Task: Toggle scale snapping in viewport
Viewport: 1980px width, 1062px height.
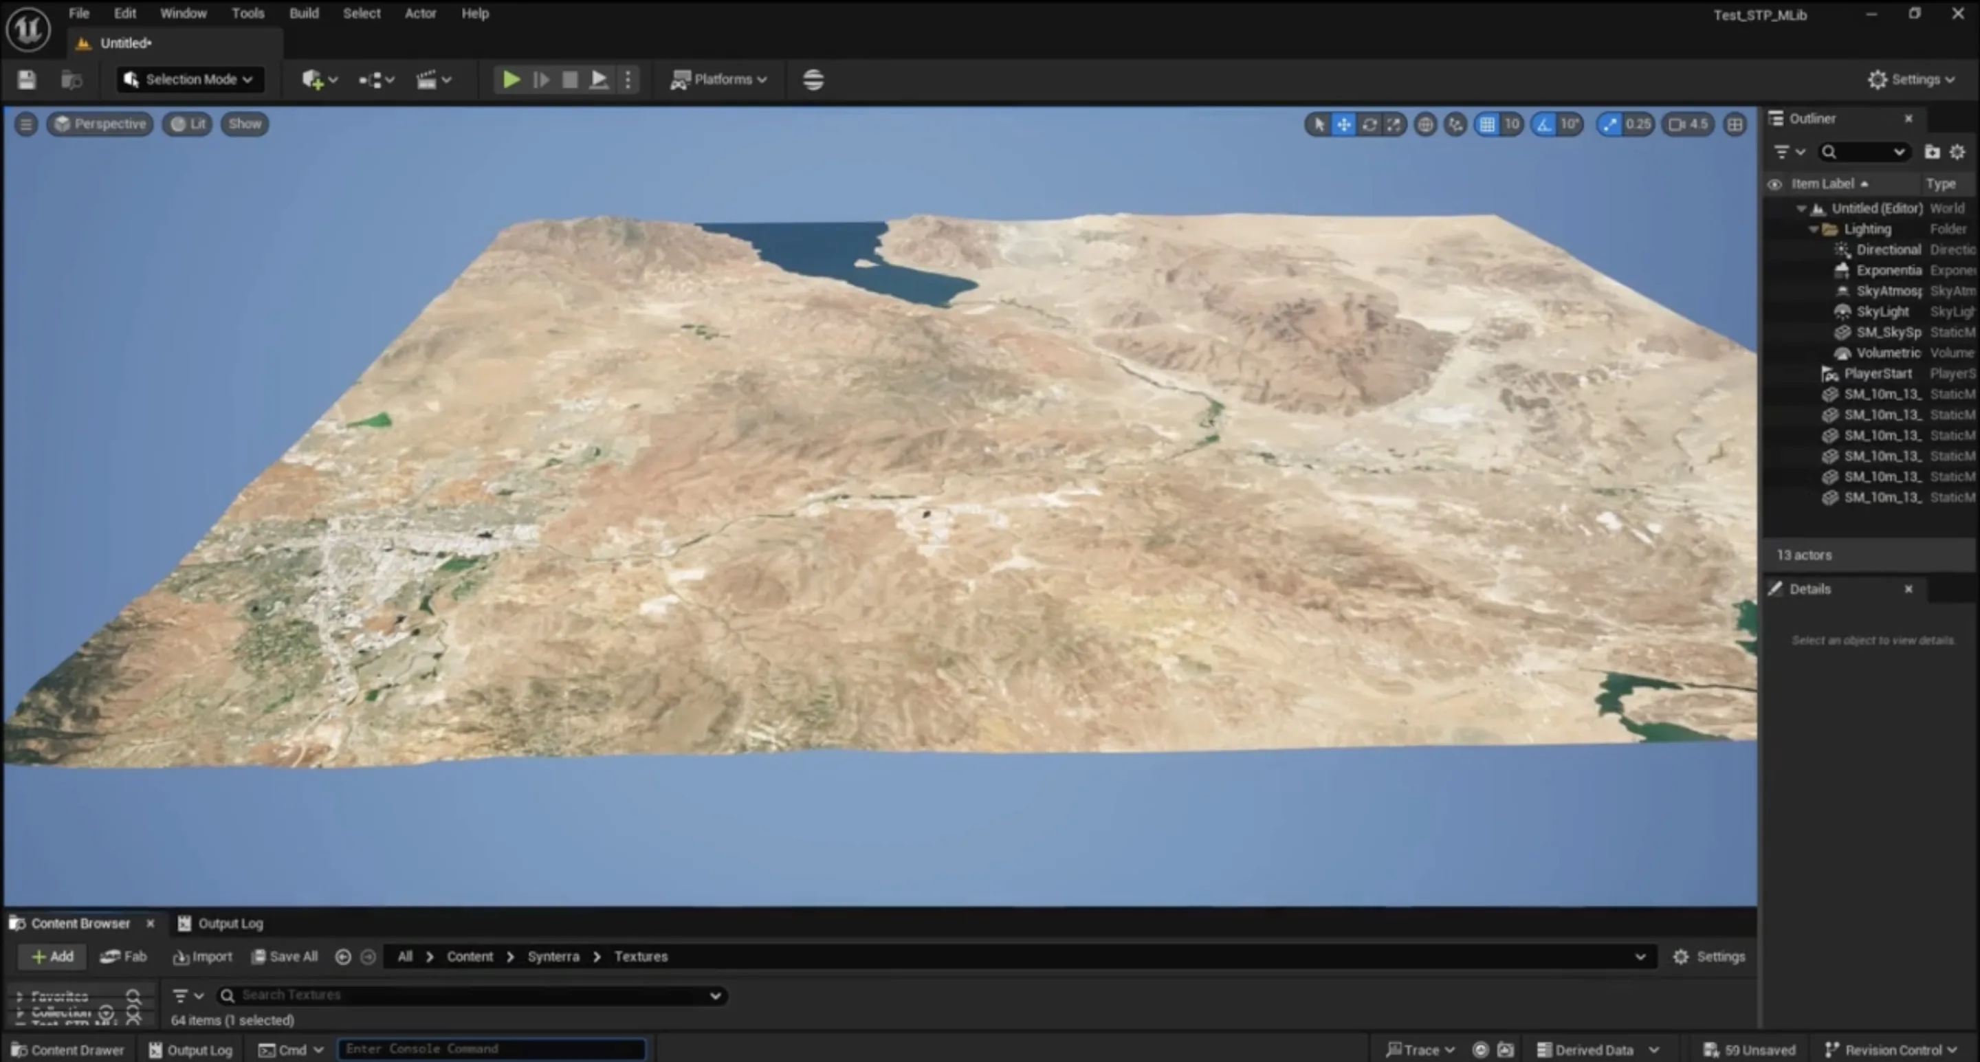Action: pyautogui.click(x=1609, y=124)
